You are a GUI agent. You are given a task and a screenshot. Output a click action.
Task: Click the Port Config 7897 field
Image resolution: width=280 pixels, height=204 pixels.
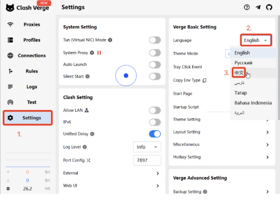pyautogui.click(x=147, y=160)
